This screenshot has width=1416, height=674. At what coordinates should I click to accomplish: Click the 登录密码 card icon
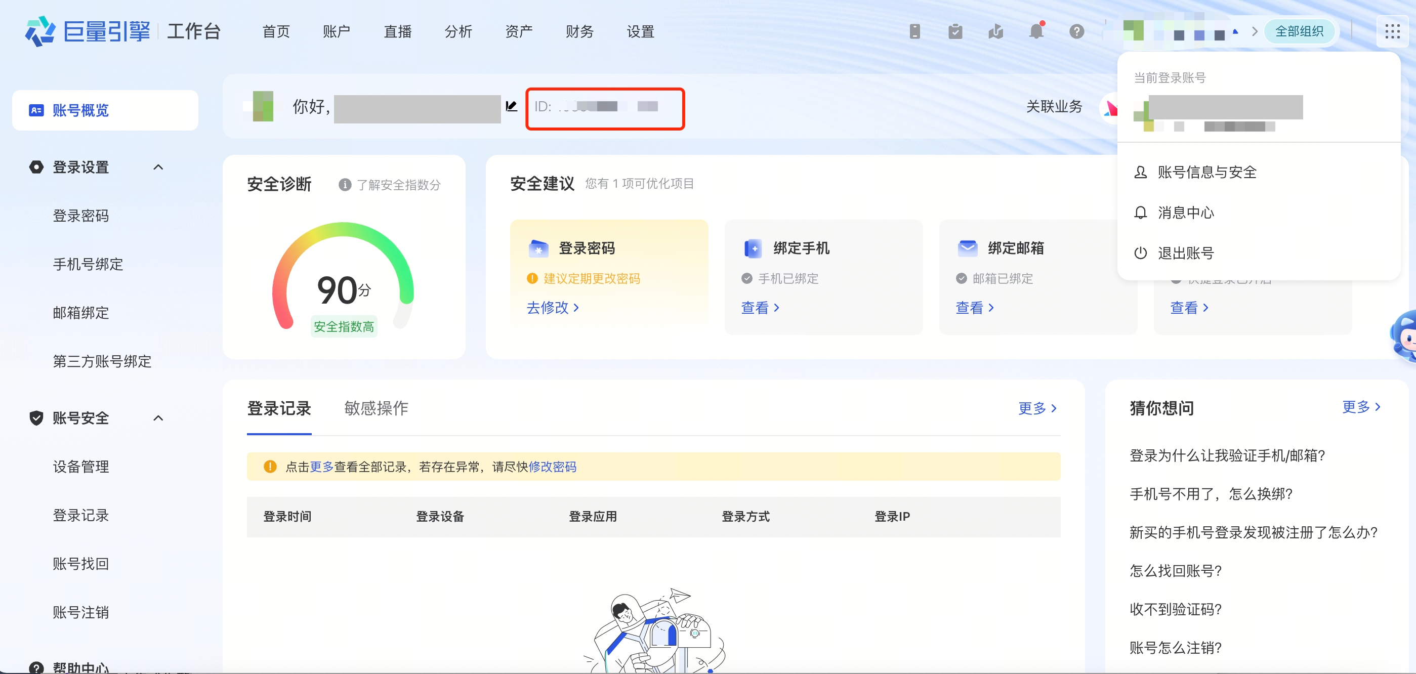538,248
